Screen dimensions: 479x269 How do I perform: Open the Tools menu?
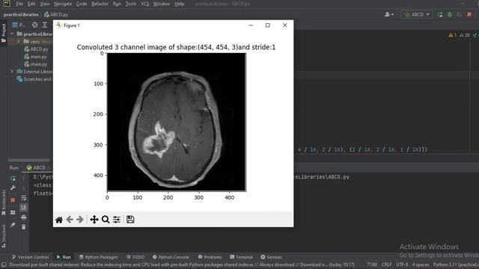tap(131, 4)
